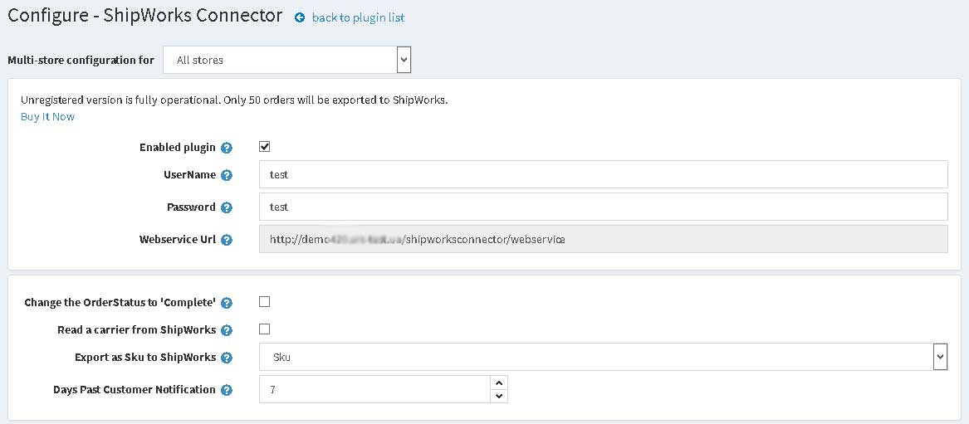
Task: Go back to plugin list
Action: click(358, 17)
